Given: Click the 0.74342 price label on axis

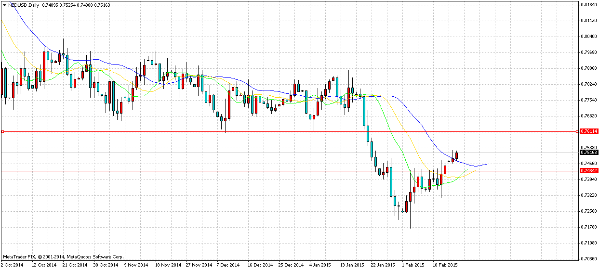Looking at the screenshot, I should tap(589, 171).
